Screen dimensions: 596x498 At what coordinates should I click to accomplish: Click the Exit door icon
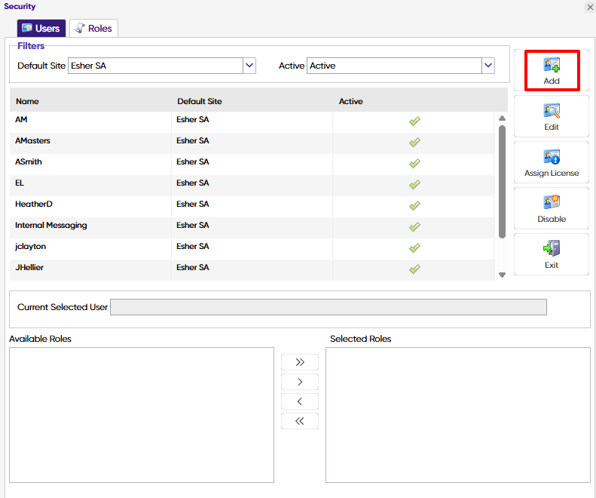tap(551, 248)
